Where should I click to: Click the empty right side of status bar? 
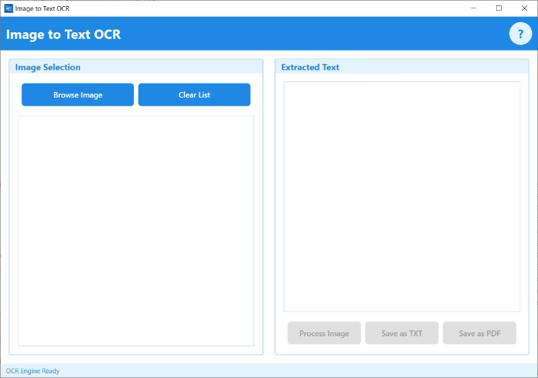click(x=403, y=371)
